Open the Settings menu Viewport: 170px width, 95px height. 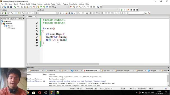click(81, 4)
